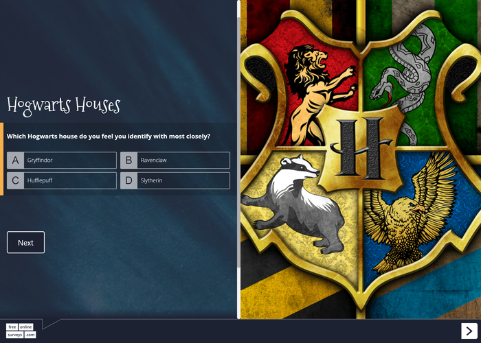Choose the Hufflepuff answer option

point(62,180)
